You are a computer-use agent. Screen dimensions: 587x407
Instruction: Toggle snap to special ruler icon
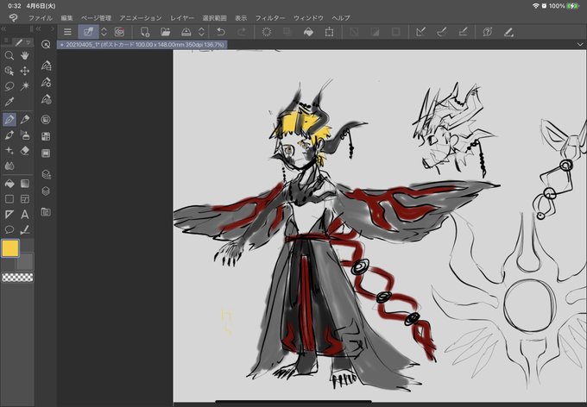442,32
